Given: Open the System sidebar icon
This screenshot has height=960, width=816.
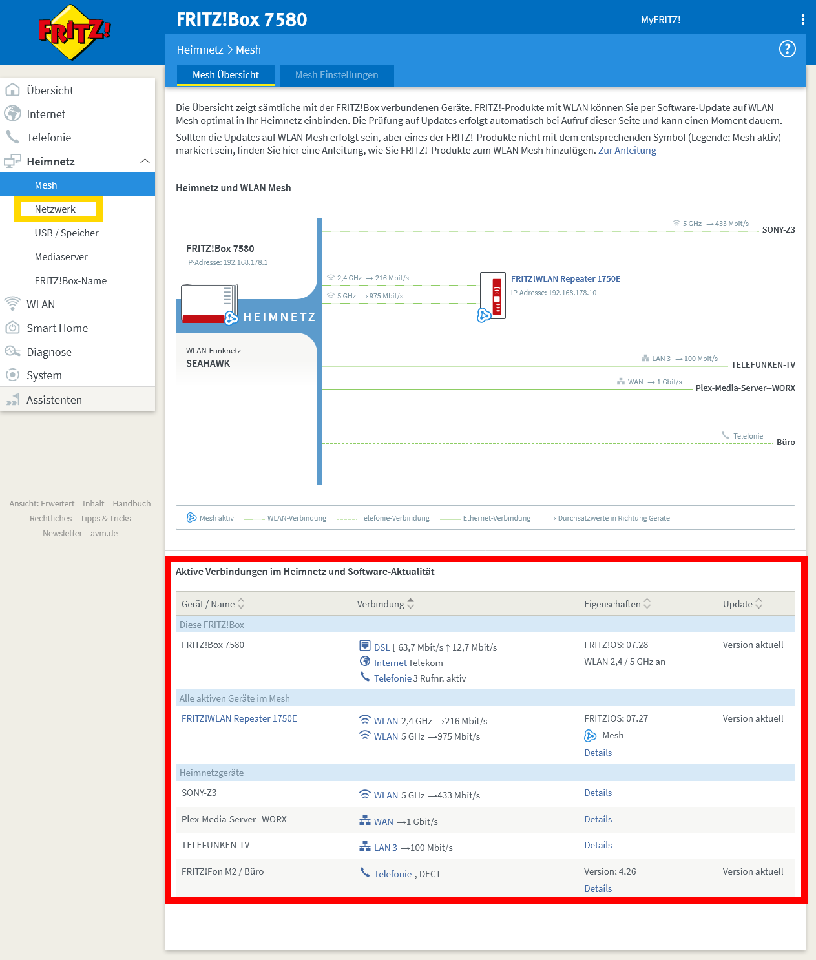Looking at the screenshot, I should (x=13, y=375).
